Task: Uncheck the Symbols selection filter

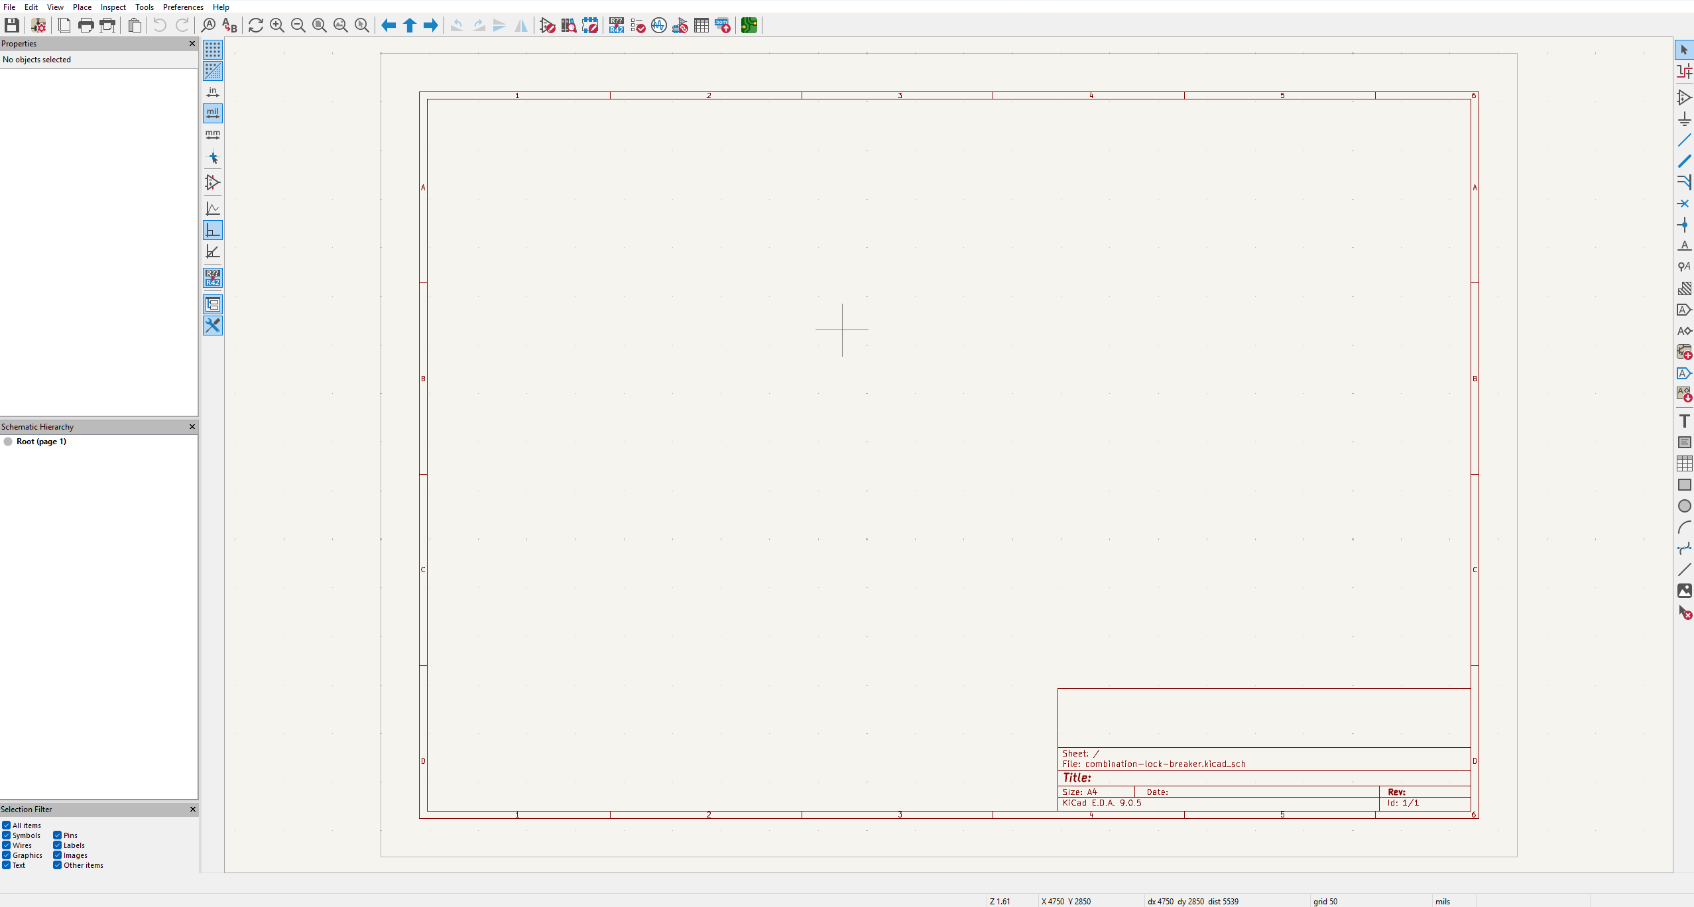Action: [7, 835]
